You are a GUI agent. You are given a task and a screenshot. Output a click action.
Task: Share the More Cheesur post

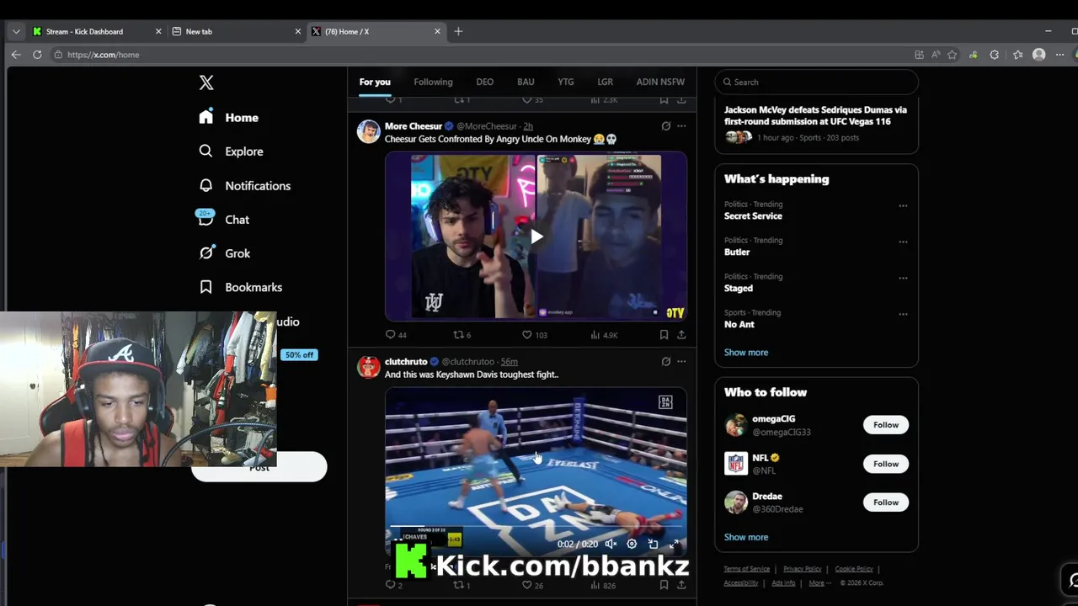pyautogui.click(x=681, y=335)
